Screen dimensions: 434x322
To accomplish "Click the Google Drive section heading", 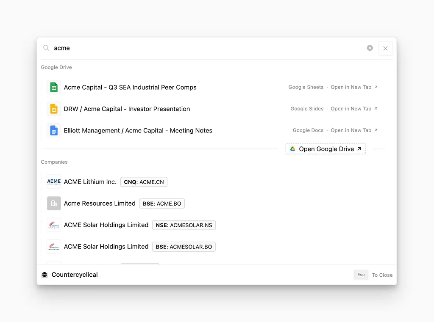I will (x=56, y=67).
